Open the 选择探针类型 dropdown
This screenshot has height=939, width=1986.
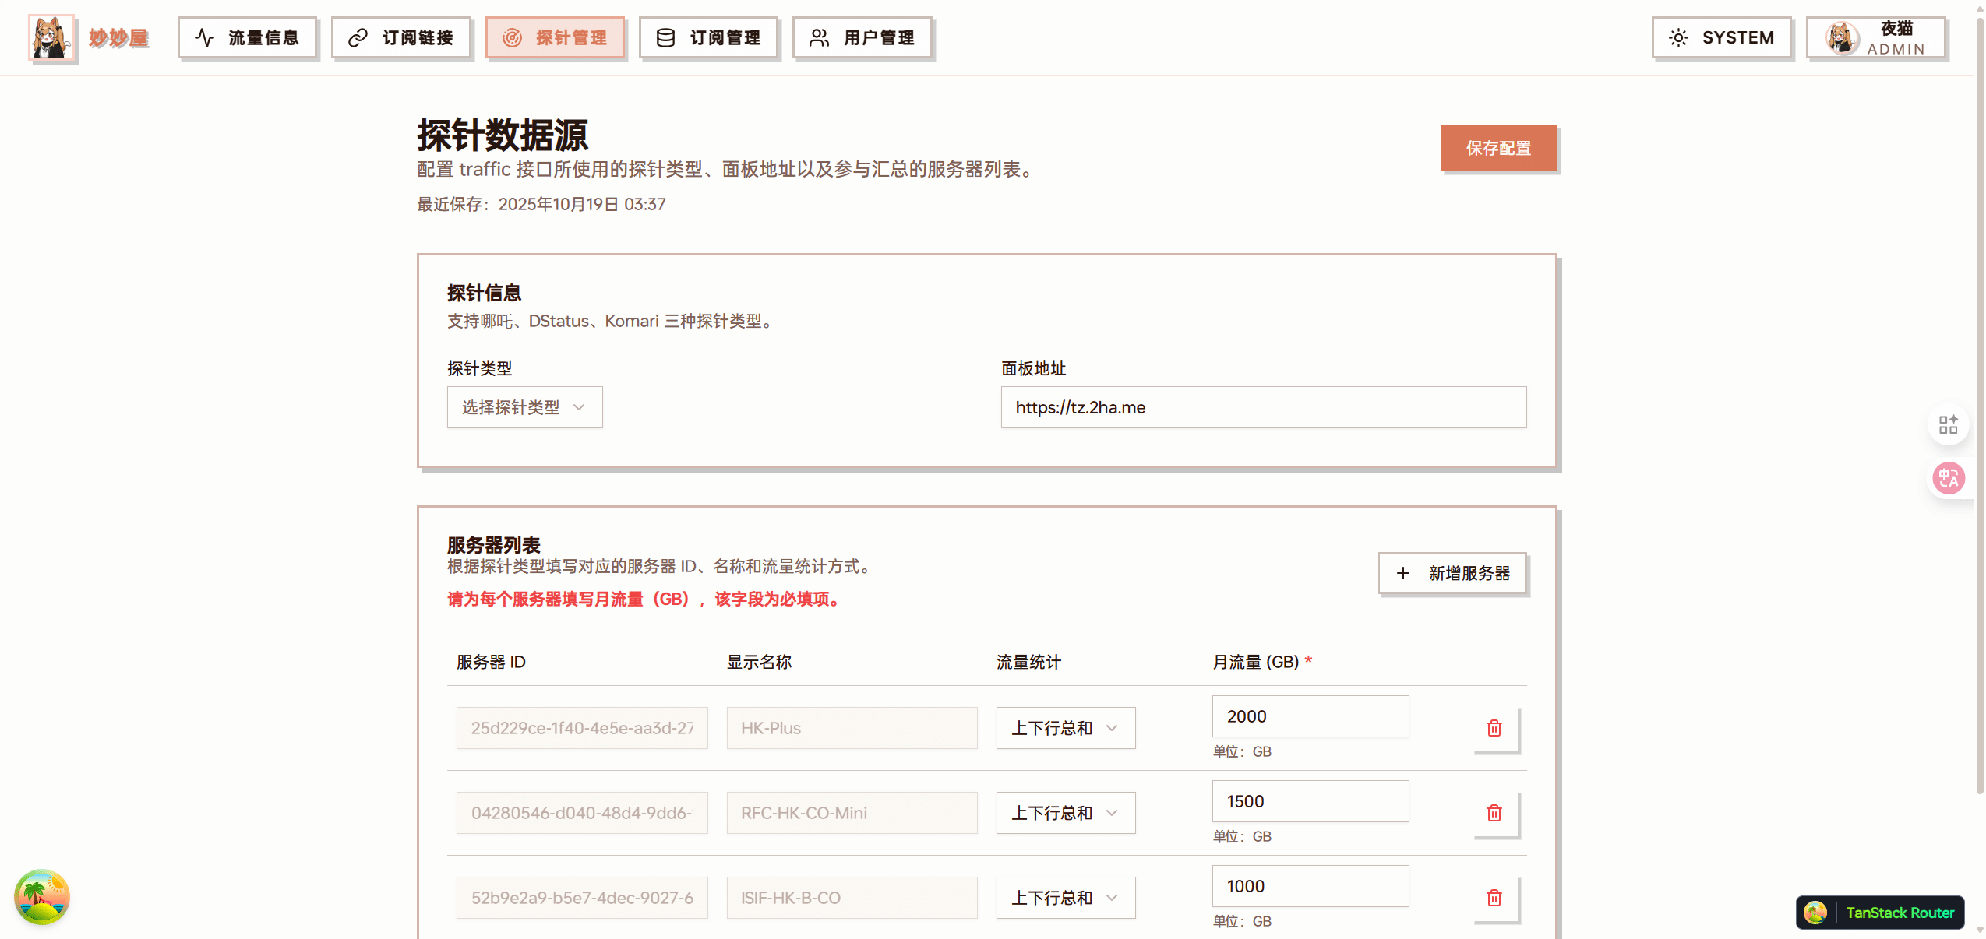coord(524,407)
